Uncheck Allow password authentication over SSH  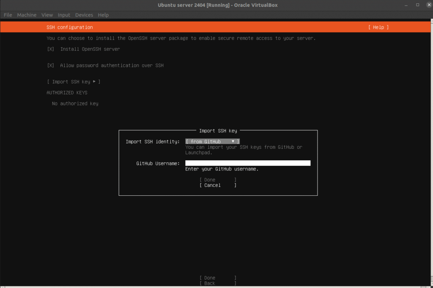tap(51, 66)
